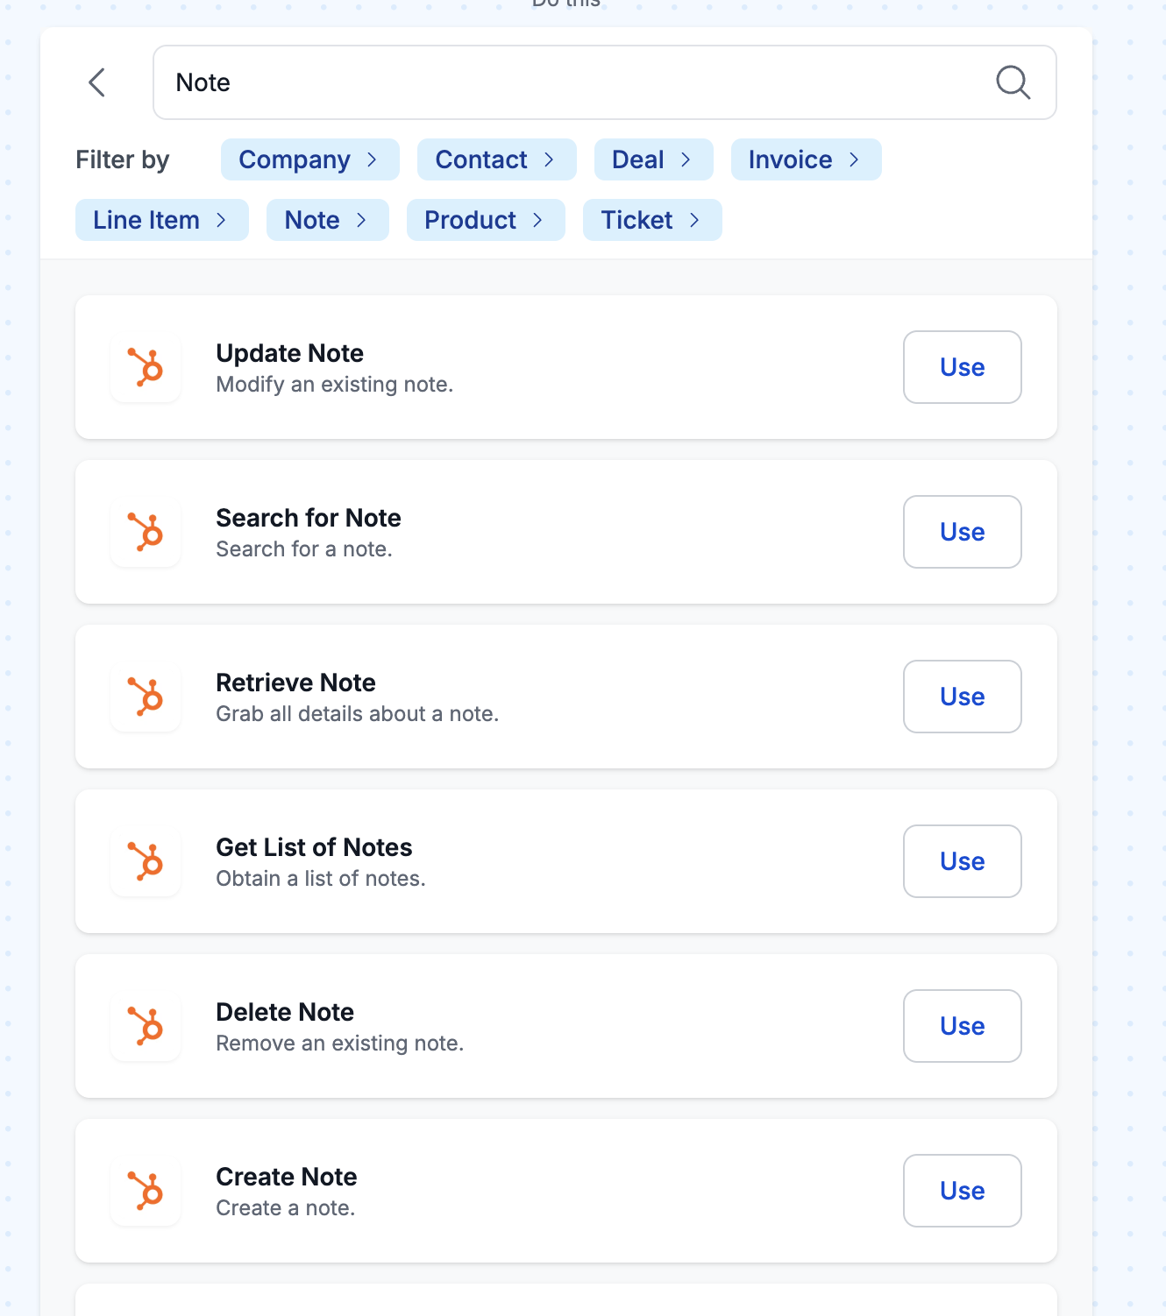Screen dimensions: 1166x1316
Task: Filter by Line Item chip
Action: coord(162,220)
